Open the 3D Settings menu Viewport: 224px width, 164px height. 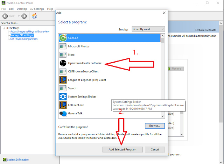[x=37, y=9]
